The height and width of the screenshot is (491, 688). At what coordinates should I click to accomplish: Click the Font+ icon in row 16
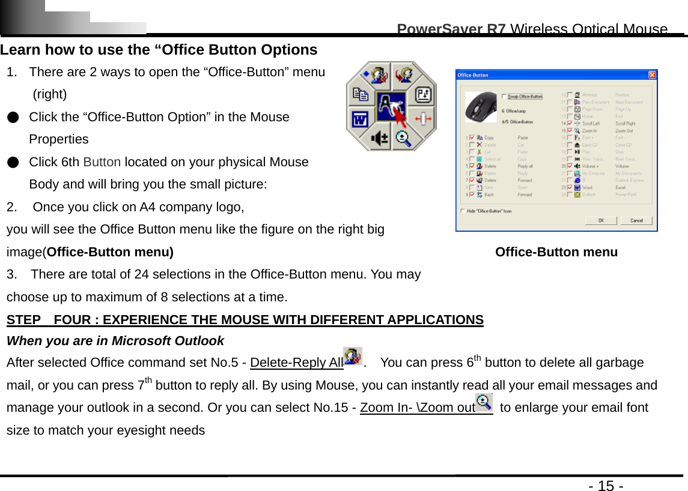click(x=577, y=137)
